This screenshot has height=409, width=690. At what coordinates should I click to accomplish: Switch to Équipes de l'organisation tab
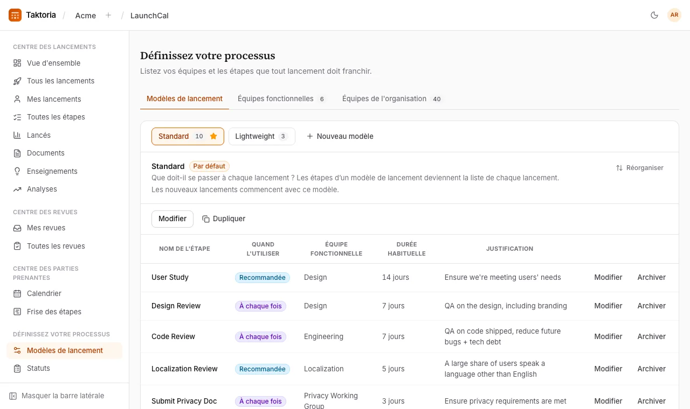pyautogui.click(x=392, y=98)
